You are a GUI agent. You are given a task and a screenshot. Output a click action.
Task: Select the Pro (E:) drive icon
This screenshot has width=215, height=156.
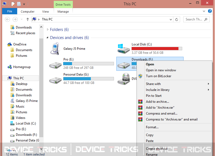[55, 65]
